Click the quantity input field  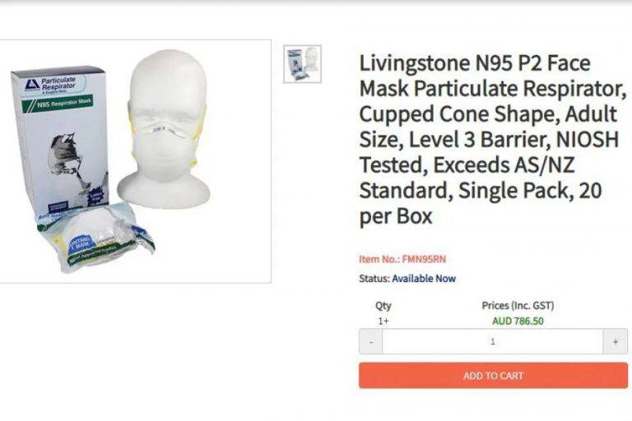pos(493,341)
